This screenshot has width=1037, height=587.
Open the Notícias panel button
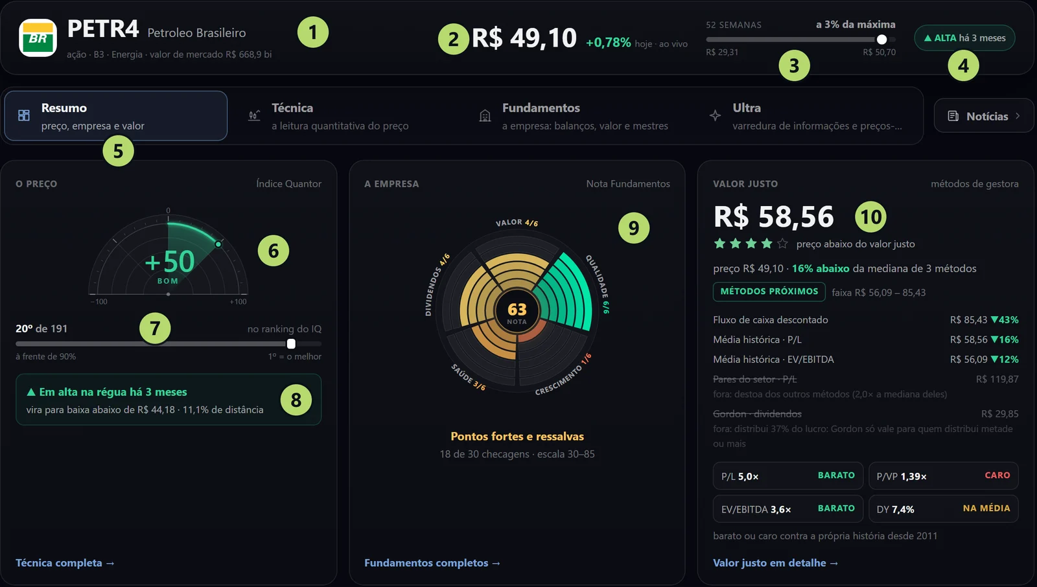tap(984, 116)
